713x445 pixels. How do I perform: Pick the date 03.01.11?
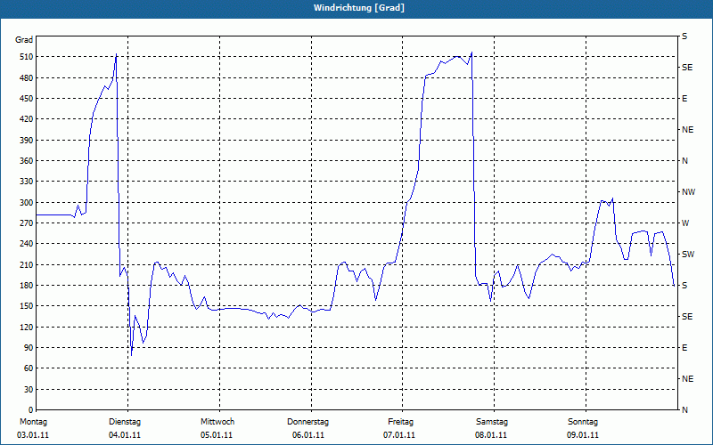pyautogui.click(x=33, y=435)
